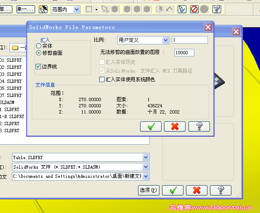Cancel SolidWorks parameters with red X
Image resolution: width=260 pixels, height=213 pixels.
[175, 126]
